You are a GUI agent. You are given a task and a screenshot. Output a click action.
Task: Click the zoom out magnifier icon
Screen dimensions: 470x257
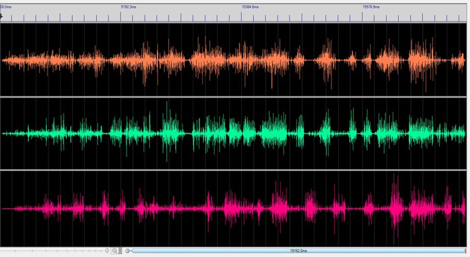pyautogui.click(x=115, y=251)
